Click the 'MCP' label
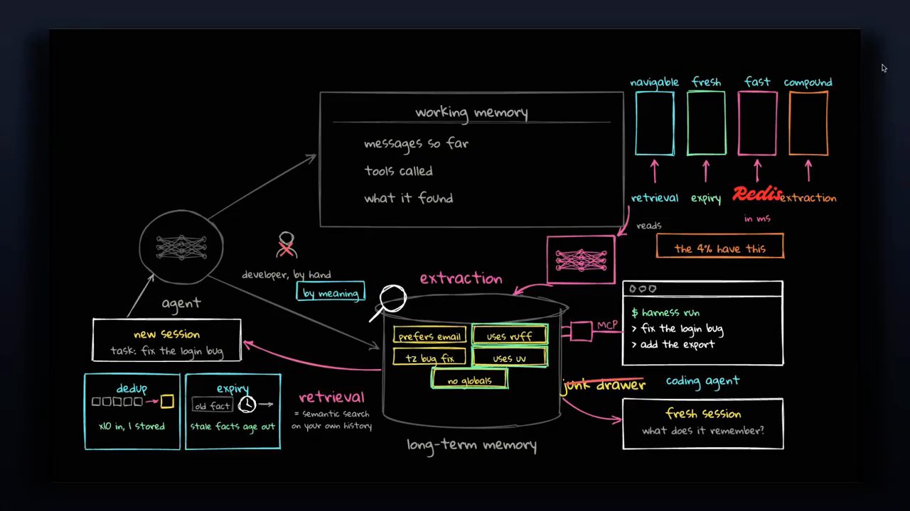Viewport: 910px width, 511px height. [x=607, y=325]
